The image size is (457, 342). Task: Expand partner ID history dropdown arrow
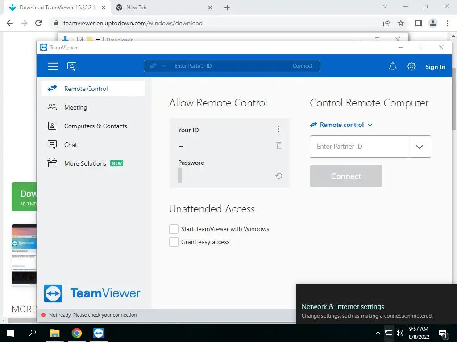pyautogui.click(x=420, y=147)
